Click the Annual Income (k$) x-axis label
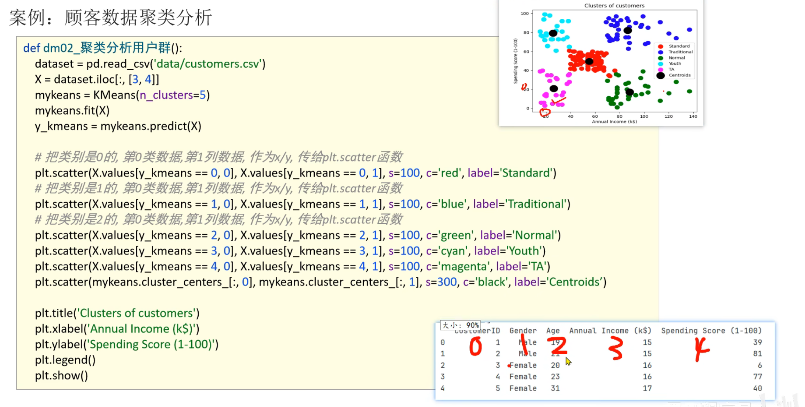The image size is (805, 407). 614,122
